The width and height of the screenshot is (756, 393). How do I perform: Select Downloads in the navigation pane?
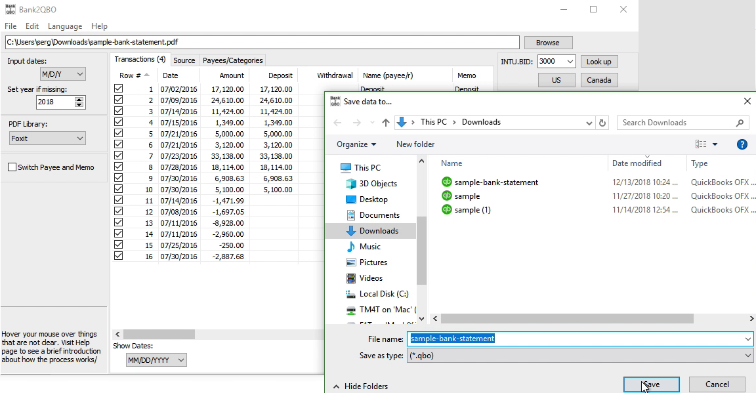371,230
